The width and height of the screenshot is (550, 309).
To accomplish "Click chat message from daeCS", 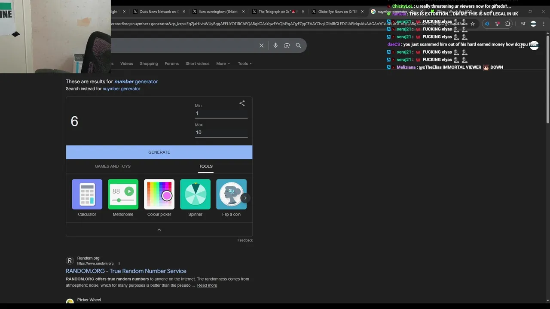I will pyautogui.click(x=463, y=45).
